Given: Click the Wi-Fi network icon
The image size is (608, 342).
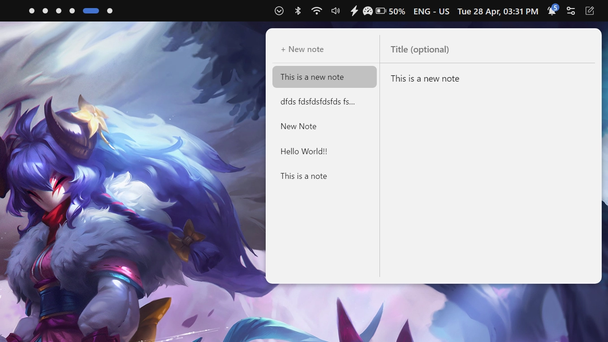Looking at the screenshot, I should click(x=317, y=11).
